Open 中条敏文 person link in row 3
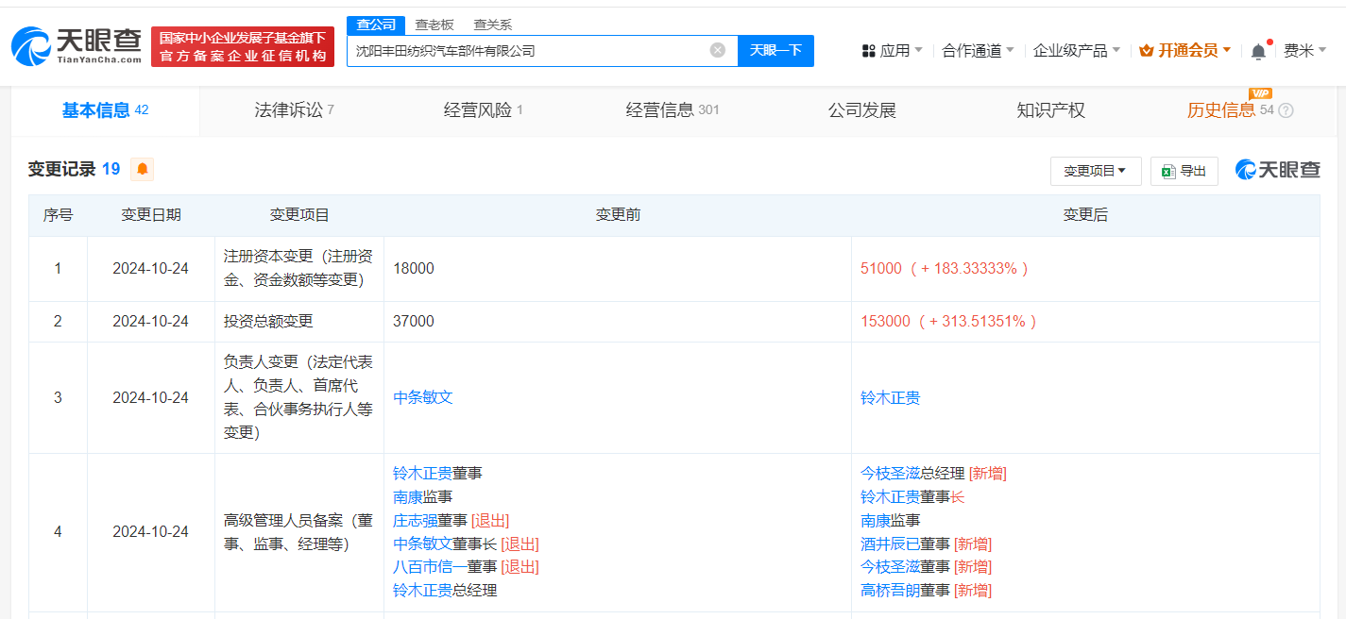1346x619 pixels. tap(423, 397)
